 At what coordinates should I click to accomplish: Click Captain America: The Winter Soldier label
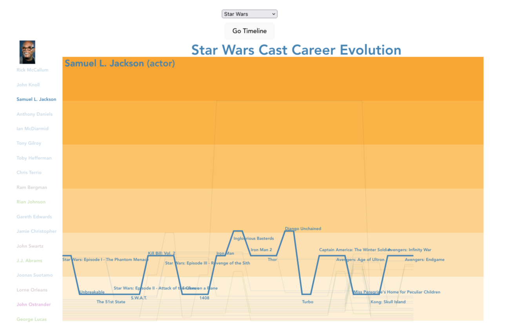[x=355, y=250]
